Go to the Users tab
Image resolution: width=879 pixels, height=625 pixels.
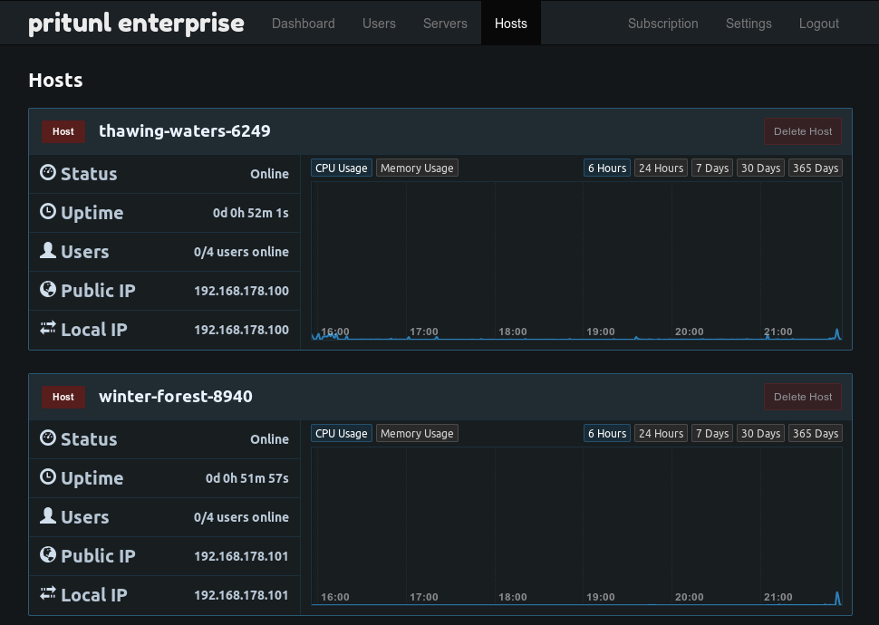point(379,24)
